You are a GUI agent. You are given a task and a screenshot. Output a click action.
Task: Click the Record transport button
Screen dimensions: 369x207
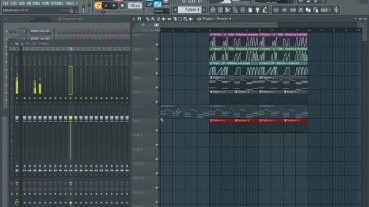tap(122, 6)
